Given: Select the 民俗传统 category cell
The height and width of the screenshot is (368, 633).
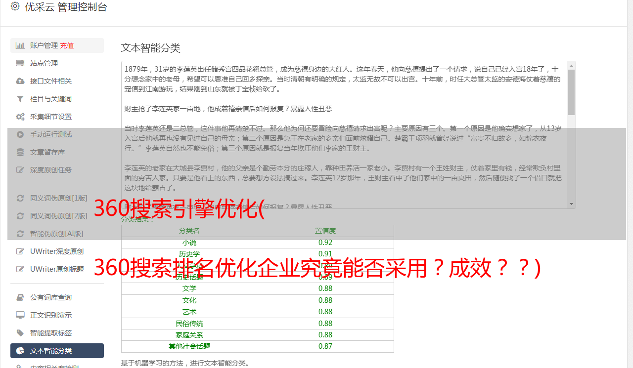Looking at the screenshot, I should [189, 324].
